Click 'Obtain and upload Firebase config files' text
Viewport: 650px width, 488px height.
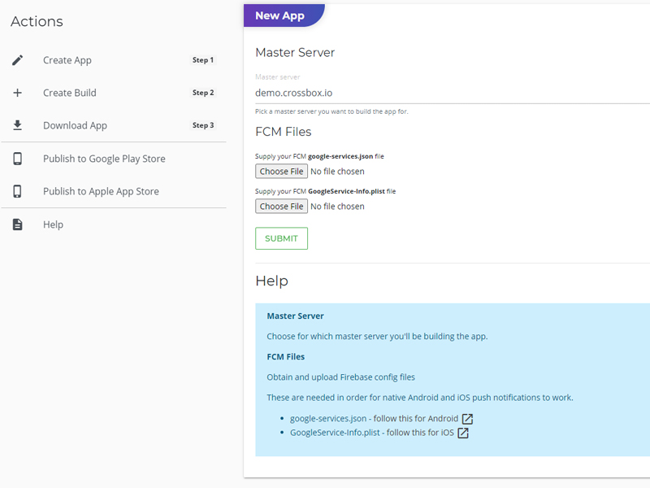pyautogui.click(x=340, y=377)
